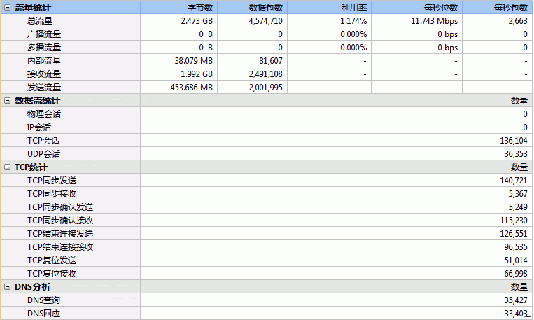The width and height of the screenshot is (534, 320).
Task: Click the 453.686 MB sent bytes cell
Action: coord(178,88)
